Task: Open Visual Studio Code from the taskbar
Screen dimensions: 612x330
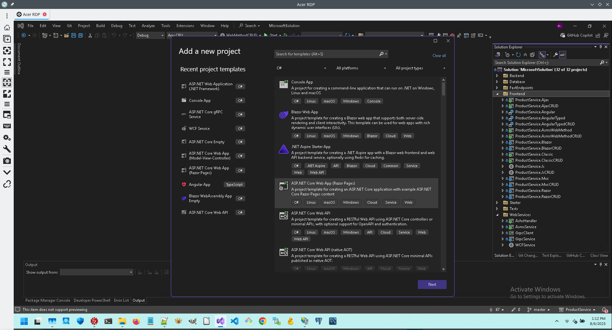Action: pyautogui.click(x=234, y=321)
